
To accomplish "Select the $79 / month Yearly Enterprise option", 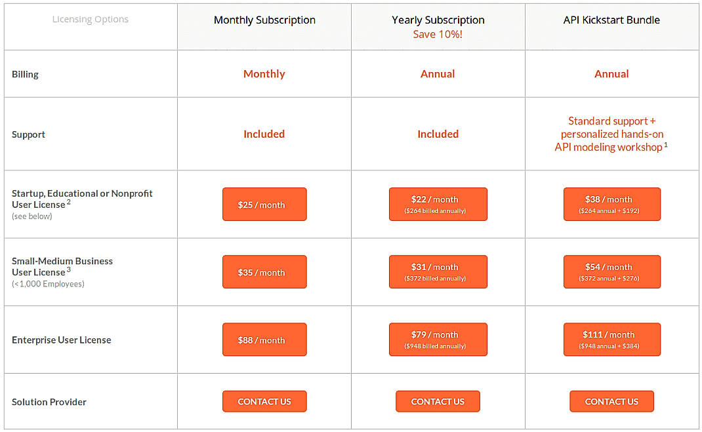I will point(438,339).
